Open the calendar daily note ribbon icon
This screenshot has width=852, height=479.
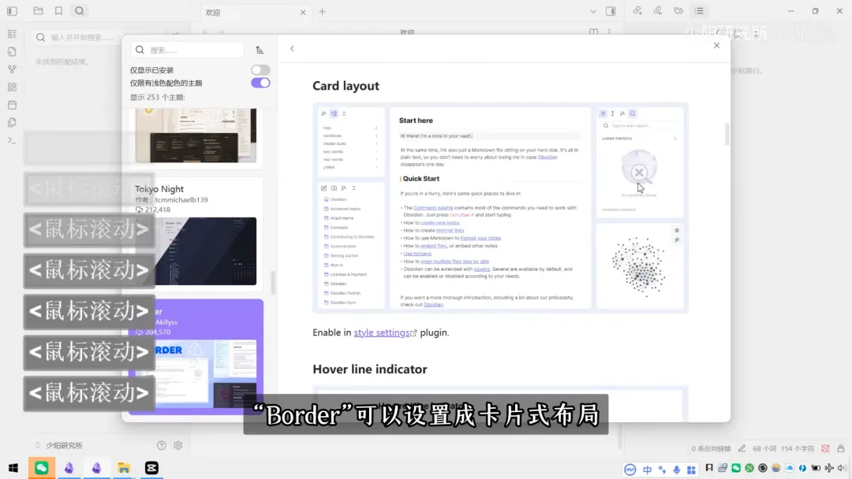pyautogui.click(x=12, y=105)
